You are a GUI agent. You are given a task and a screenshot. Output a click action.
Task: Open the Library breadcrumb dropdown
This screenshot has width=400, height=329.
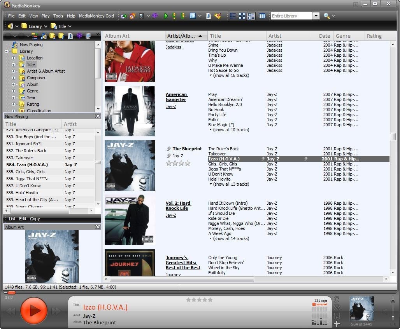46,26
